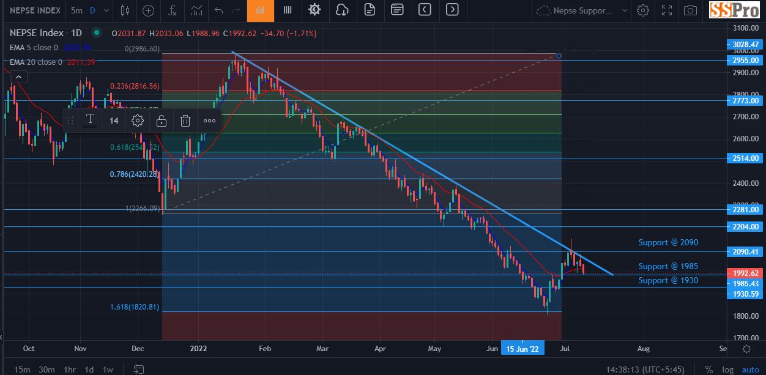This screenshot has width=766, height=375.
Task: Delete the drawing using the trash icon
Action: [185, 121]
